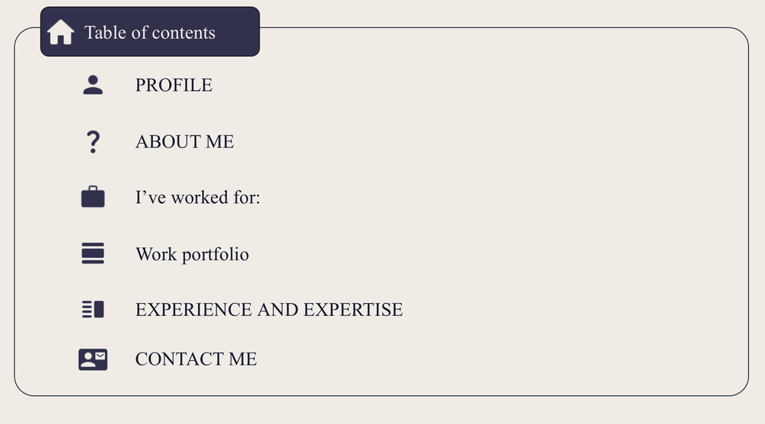The width and height of the screenshot is (765, 424).
Task: Click the word ABOUT in the second entry
Action: point(167,141)
